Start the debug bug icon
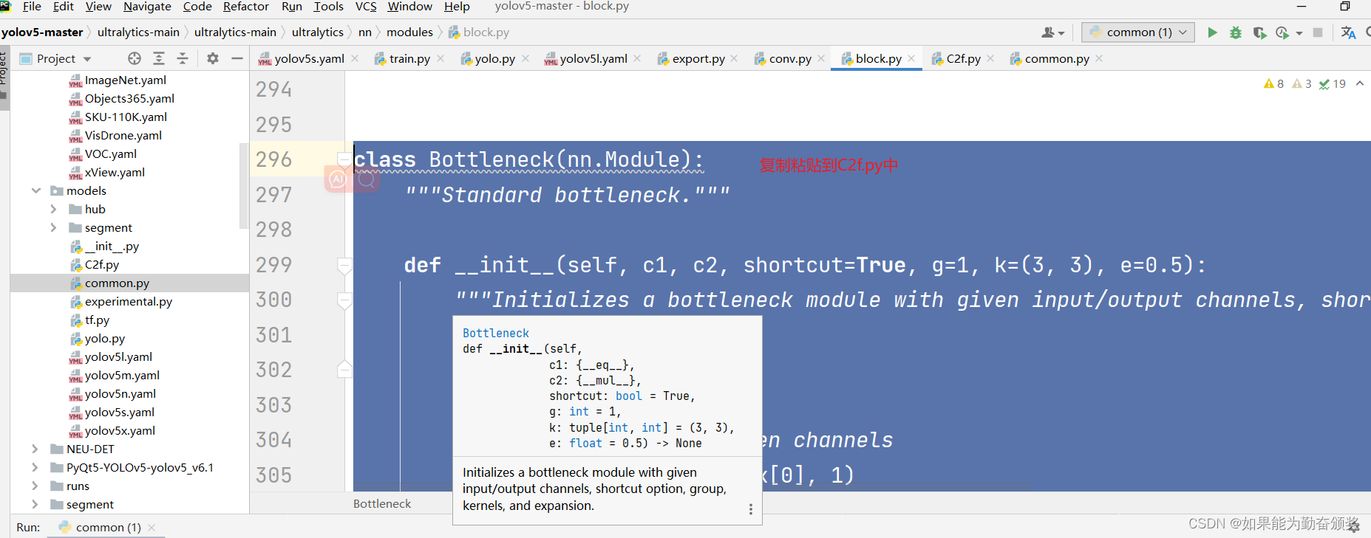 (x=1235, y=32)
